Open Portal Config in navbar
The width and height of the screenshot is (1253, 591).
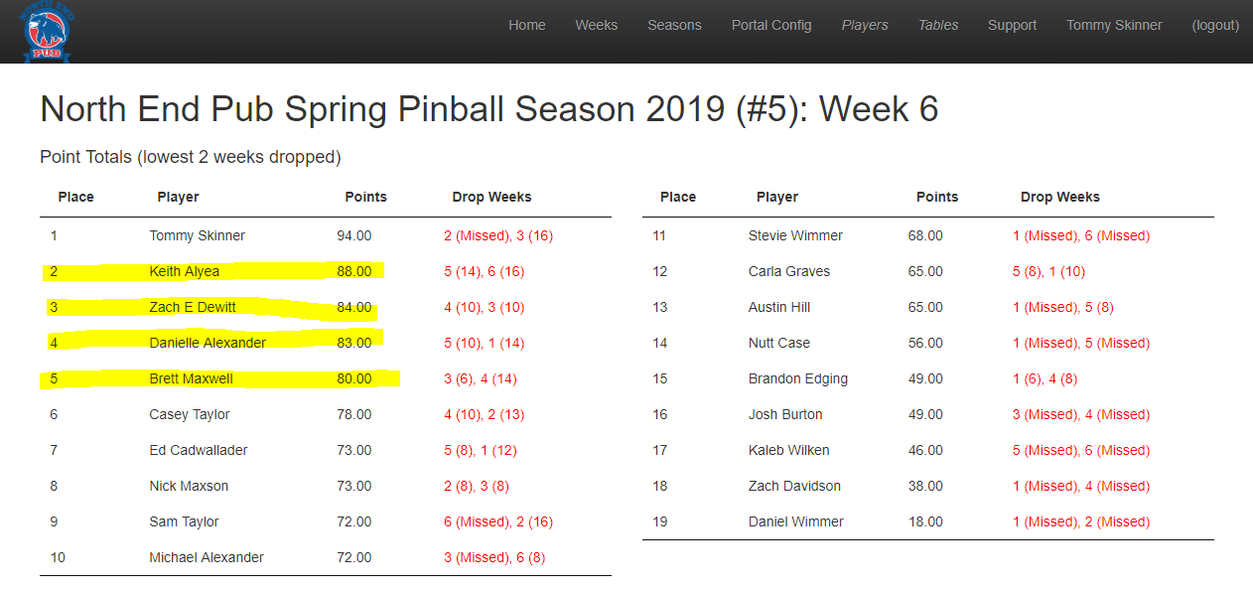(x=771, y=26)
